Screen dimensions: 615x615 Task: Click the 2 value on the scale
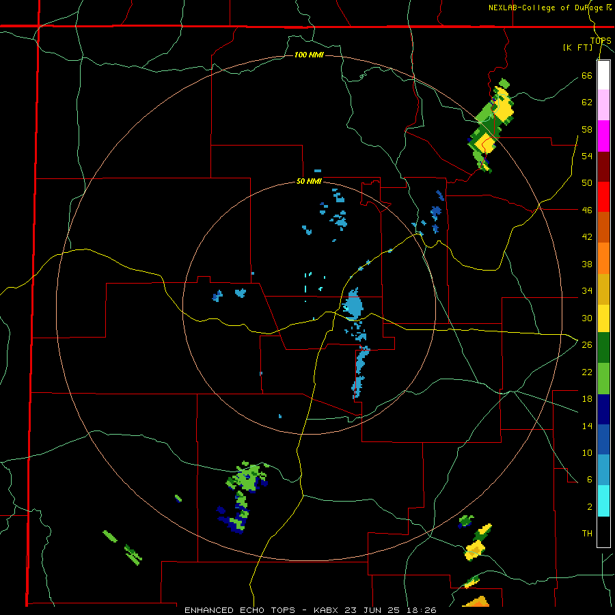[x=589, y=507]
